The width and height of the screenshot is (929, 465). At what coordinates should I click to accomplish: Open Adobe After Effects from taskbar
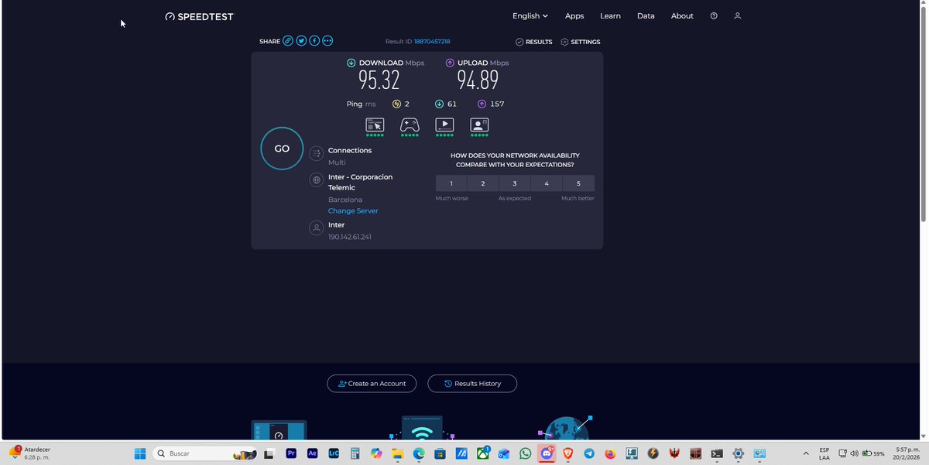[x=313, y=453]
